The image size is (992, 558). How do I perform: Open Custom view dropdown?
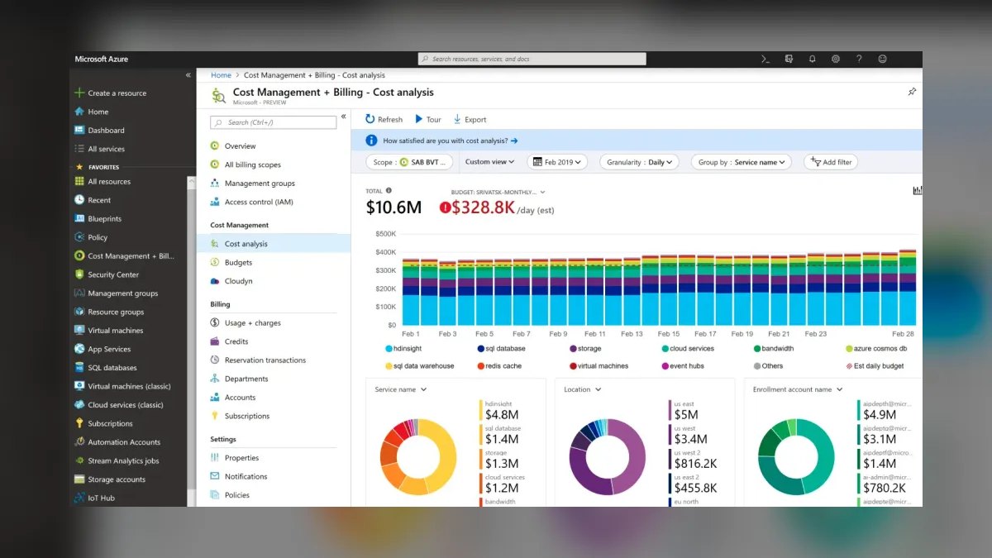pyautogui.click(x=489, y=162)
